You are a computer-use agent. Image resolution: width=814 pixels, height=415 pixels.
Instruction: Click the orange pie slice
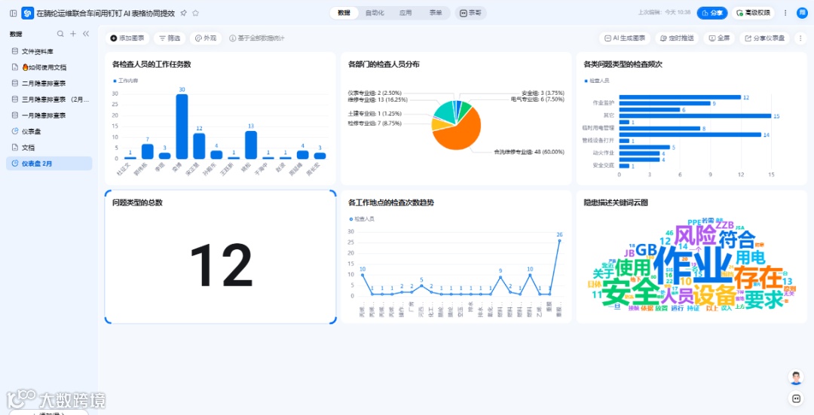[460, 133]
